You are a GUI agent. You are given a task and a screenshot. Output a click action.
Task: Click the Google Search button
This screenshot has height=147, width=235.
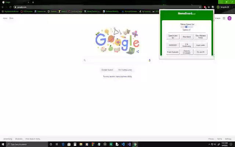coord(107,70)
